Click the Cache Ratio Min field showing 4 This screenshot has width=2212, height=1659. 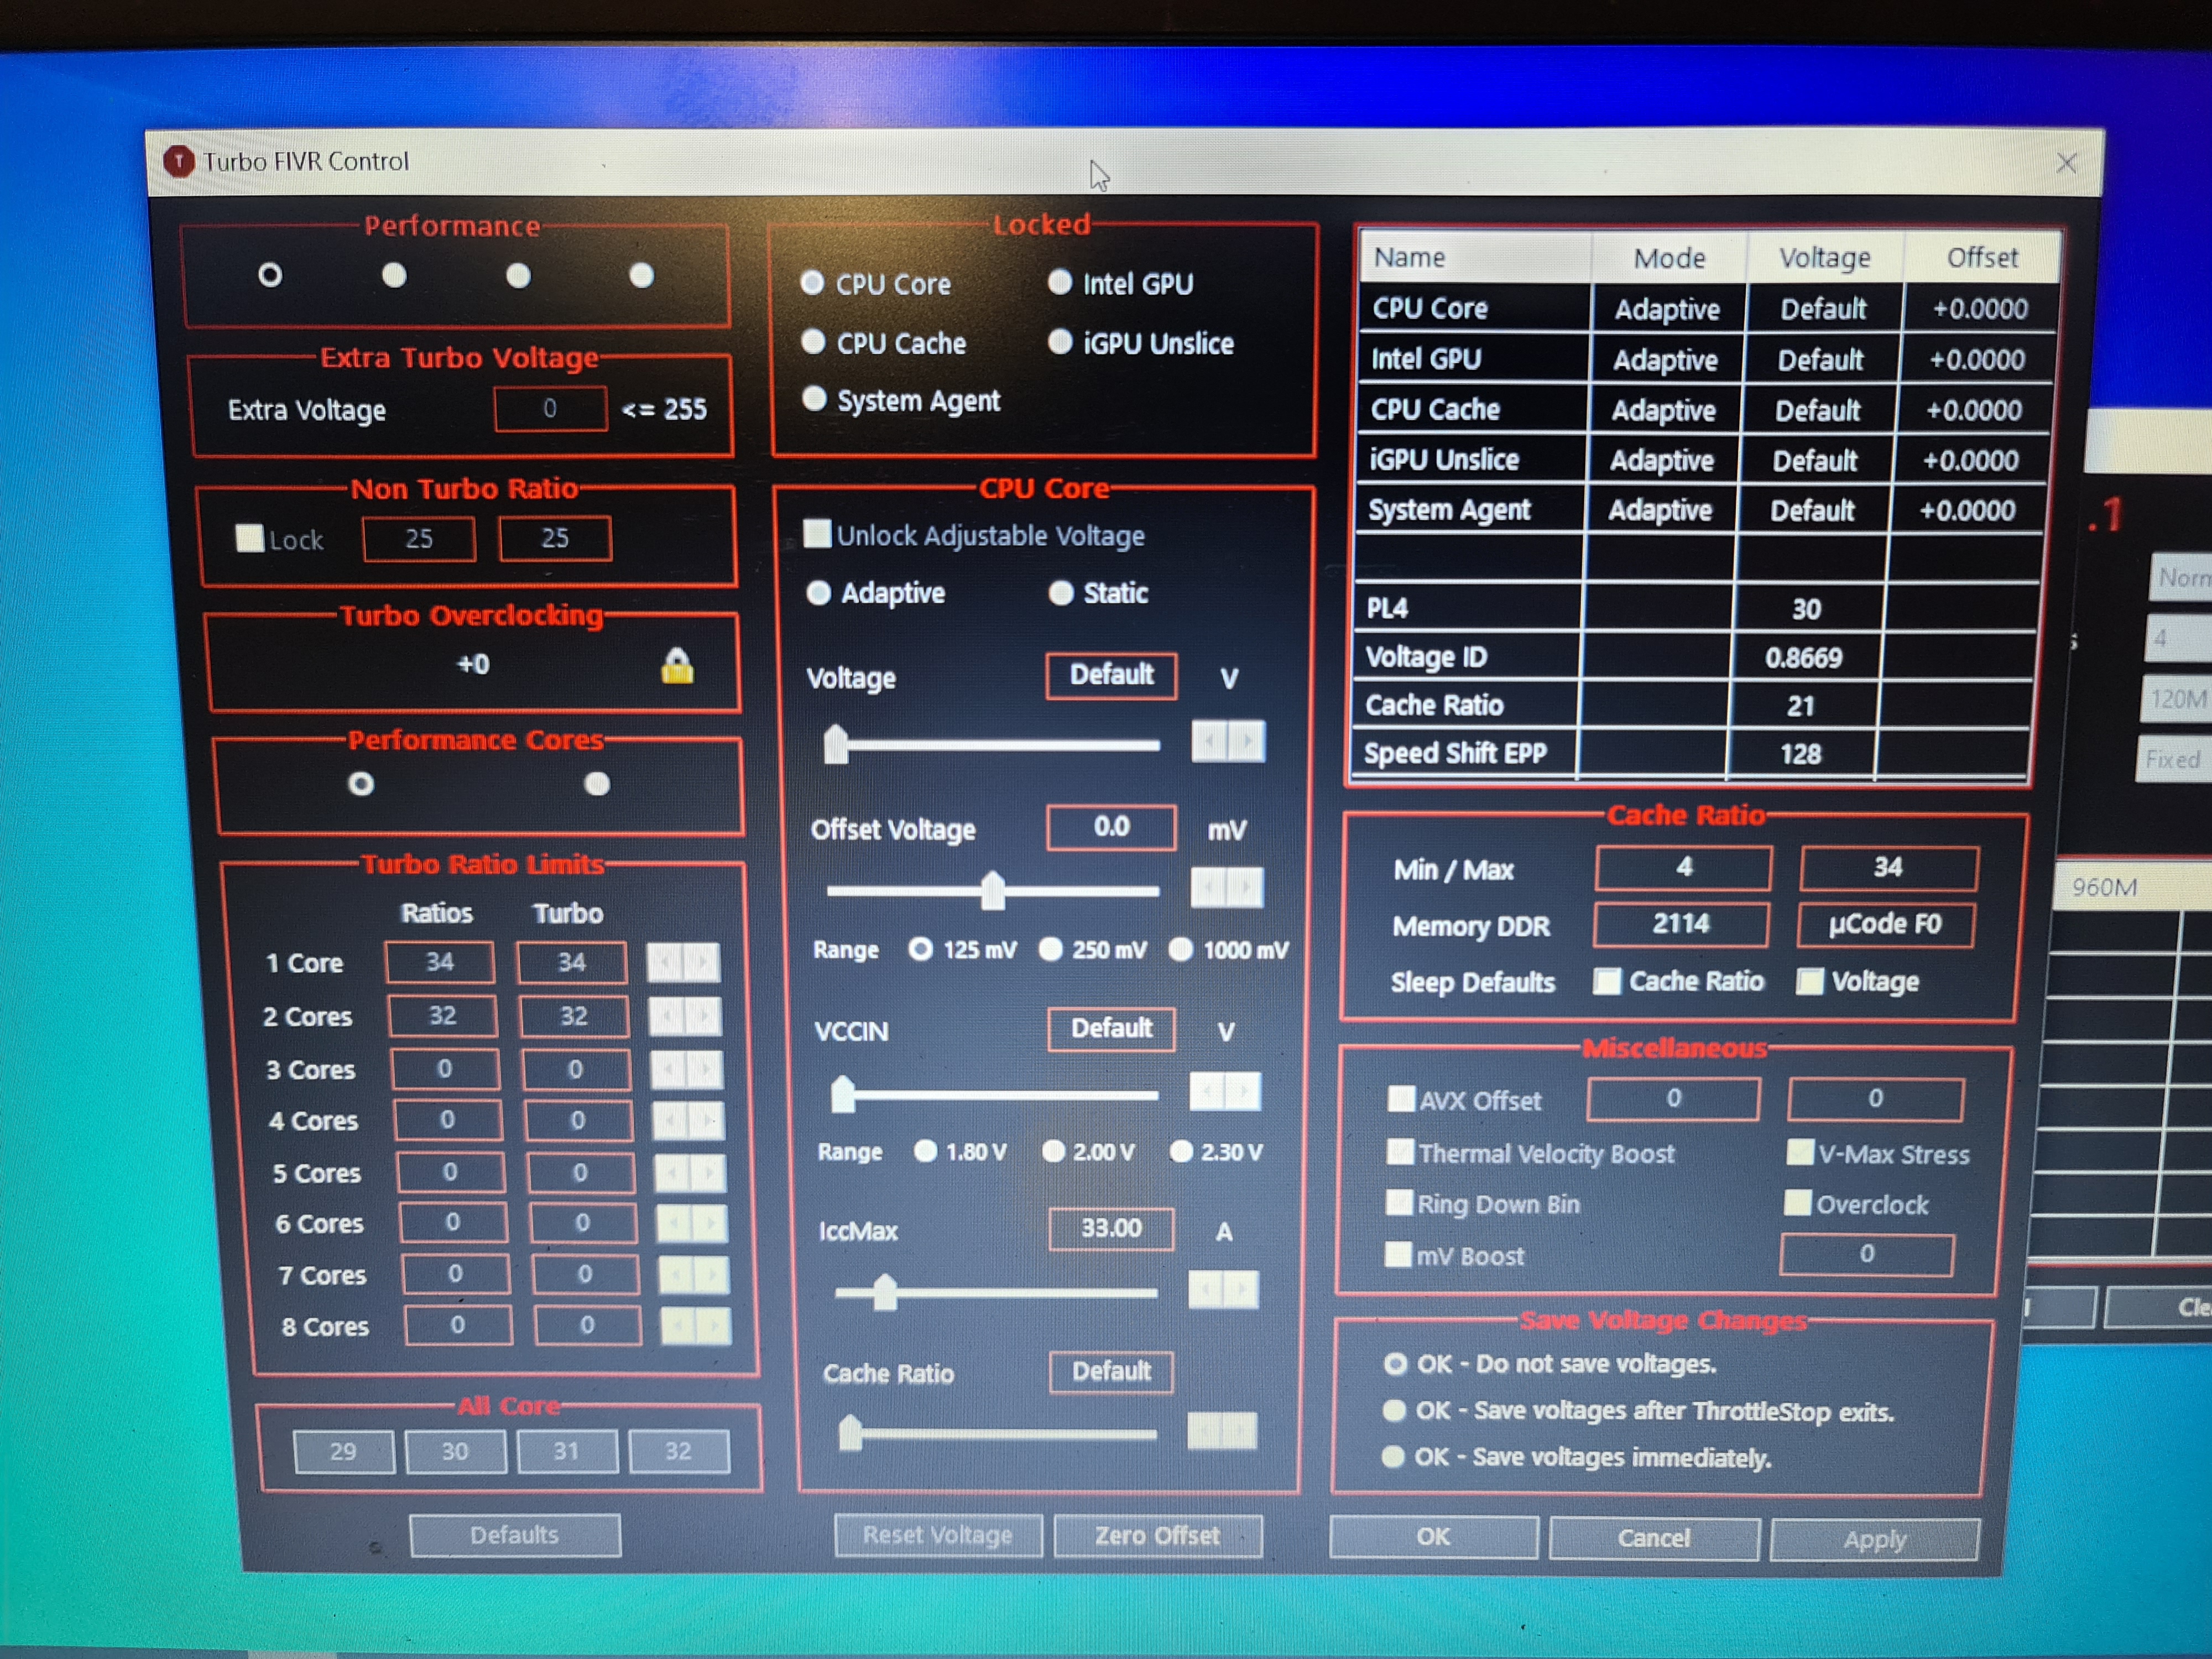click(x=1684, y=867)
